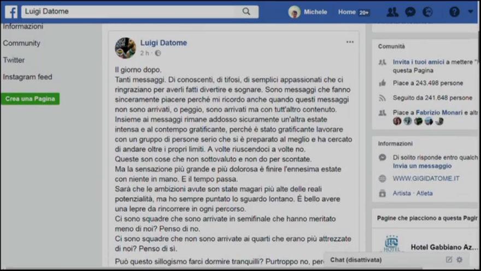This screenshot has width=481, height=271.
Task: Click the Invia un messaggio link
Action: (422, 166)
